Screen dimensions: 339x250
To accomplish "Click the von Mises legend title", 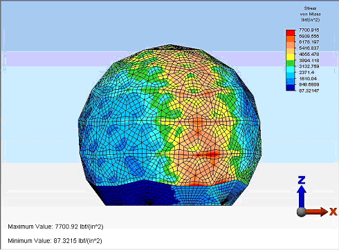I will click(x=311, y=14).
